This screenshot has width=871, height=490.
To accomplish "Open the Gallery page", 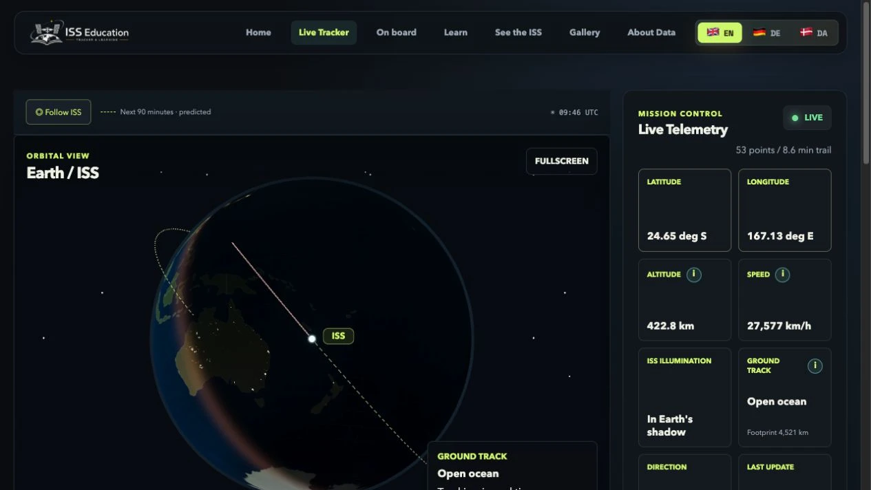I will [584, 32].
